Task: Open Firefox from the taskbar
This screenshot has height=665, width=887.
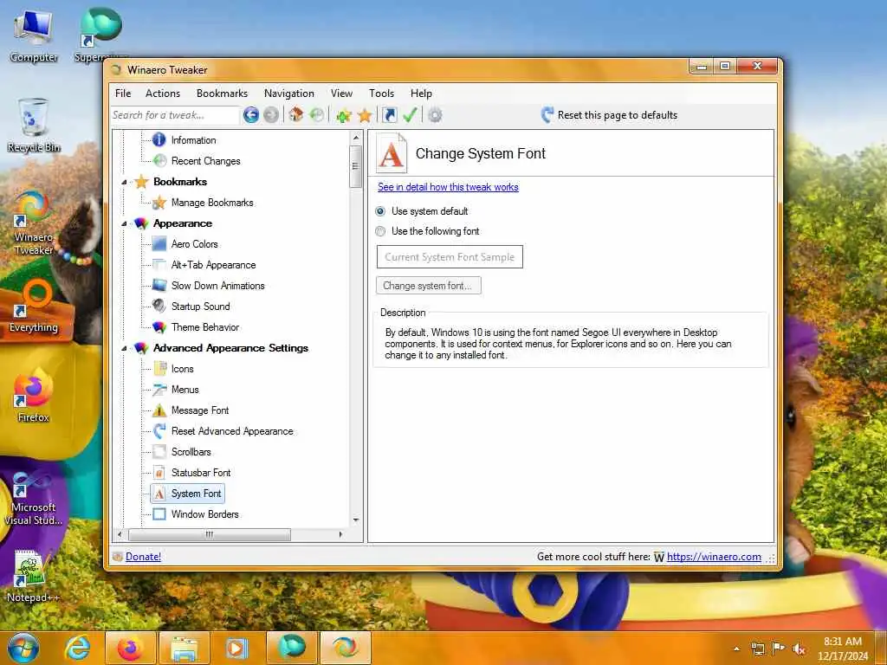Action: point(130,648)
